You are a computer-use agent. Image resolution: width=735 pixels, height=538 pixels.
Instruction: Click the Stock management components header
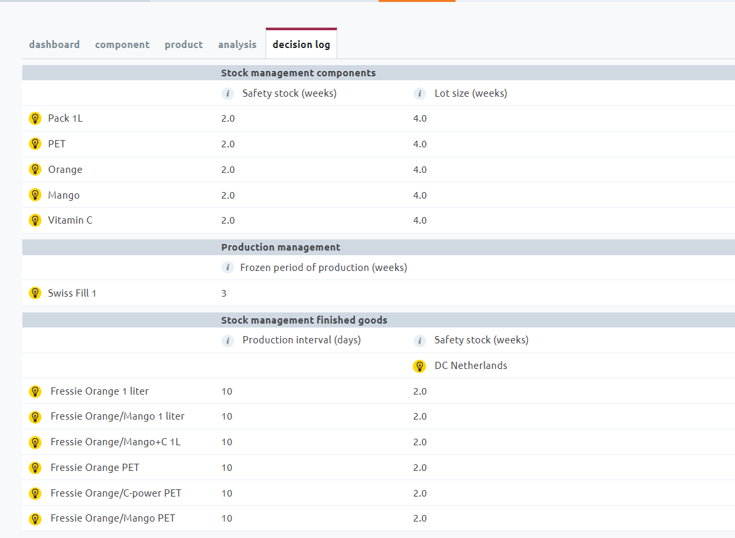(x=298, y=73)
